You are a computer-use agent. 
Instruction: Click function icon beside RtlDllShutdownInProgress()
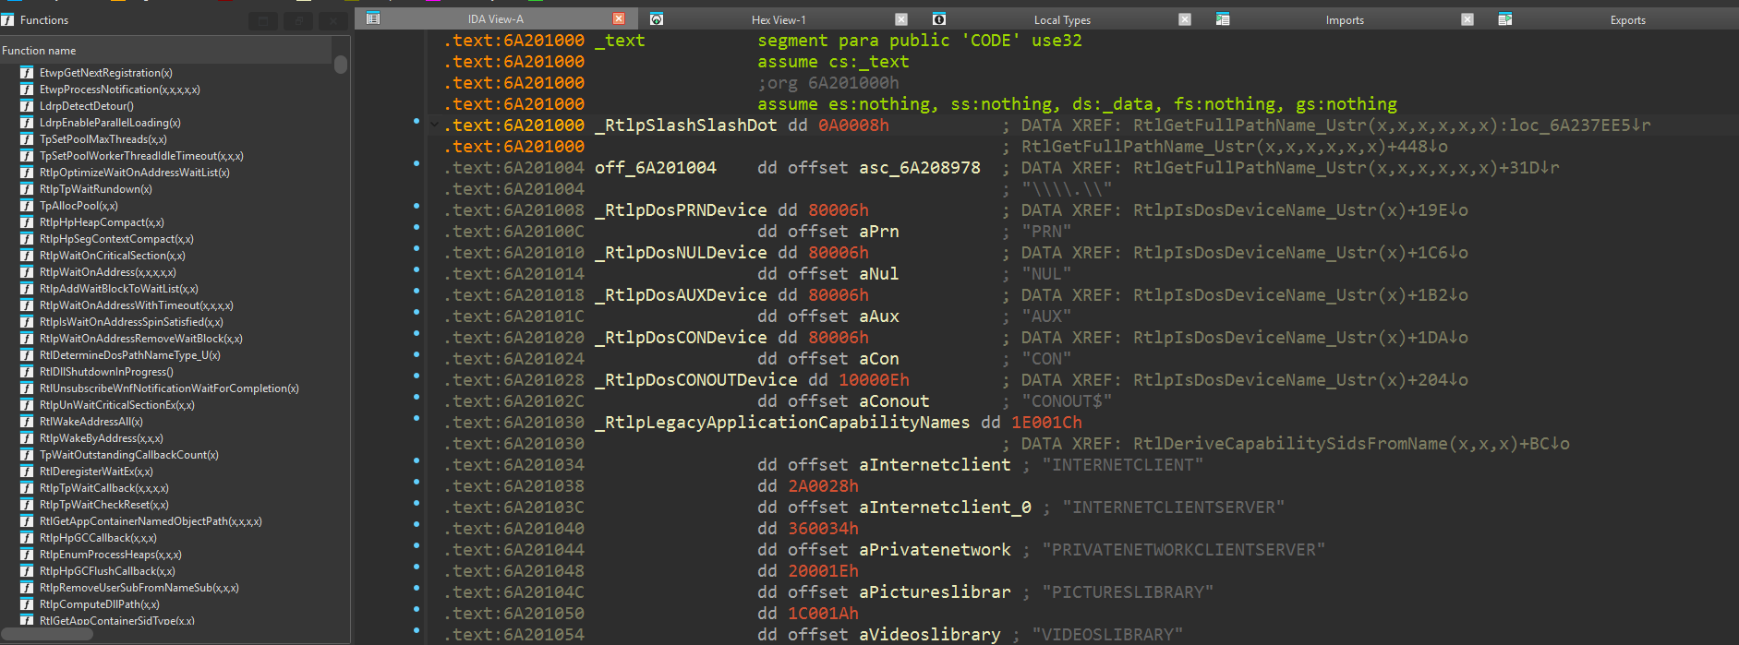click(x=27, y=372)
